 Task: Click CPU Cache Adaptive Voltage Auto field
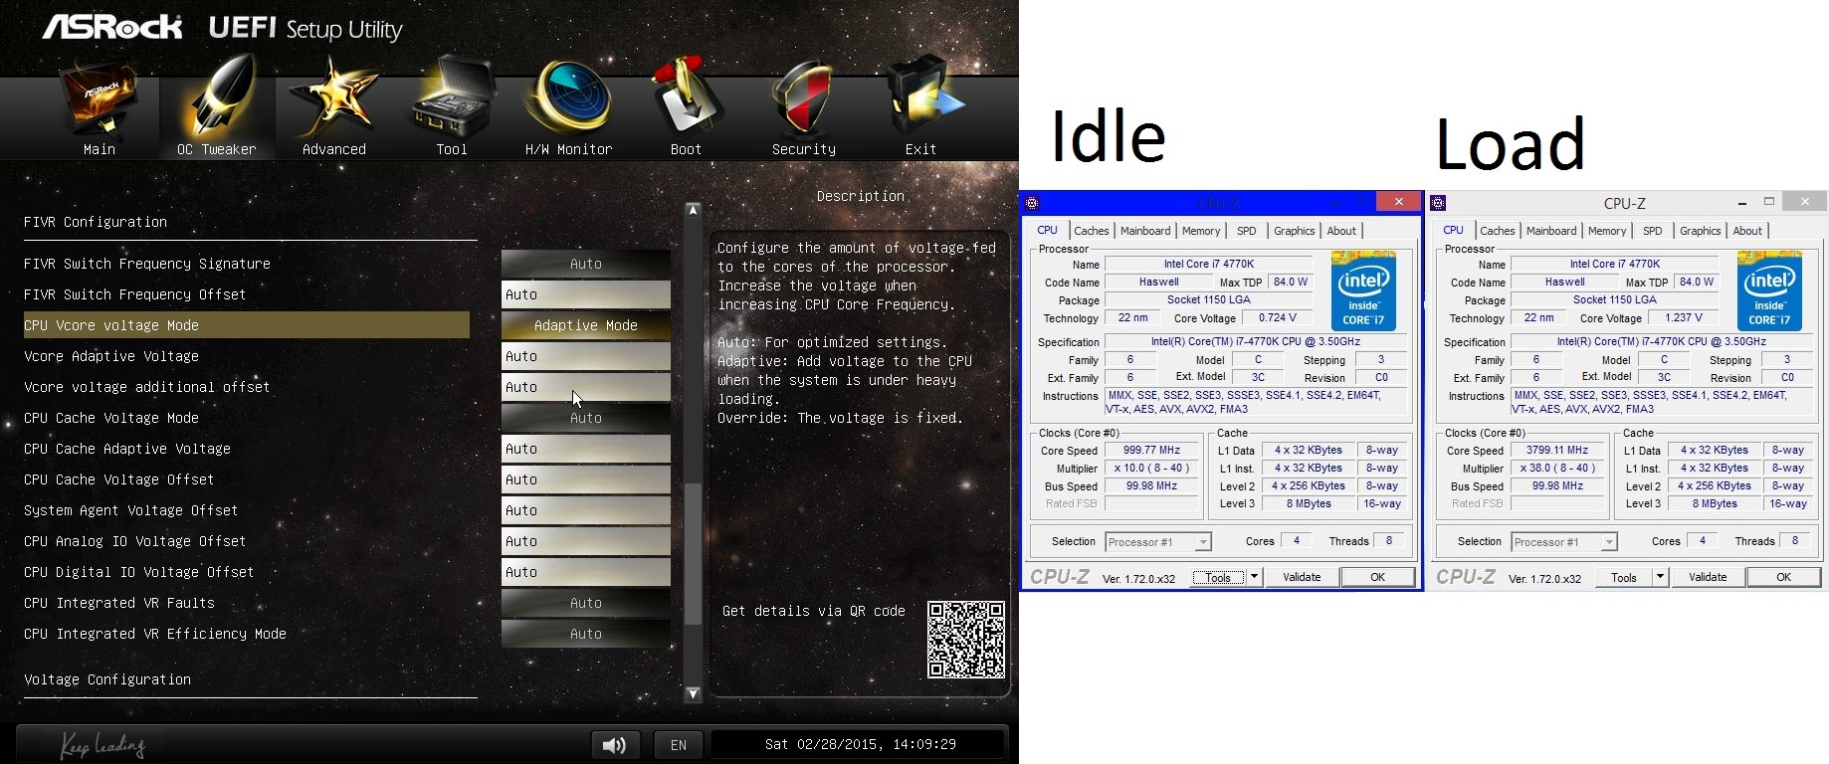pyautogui.click(x=586, y=449)
